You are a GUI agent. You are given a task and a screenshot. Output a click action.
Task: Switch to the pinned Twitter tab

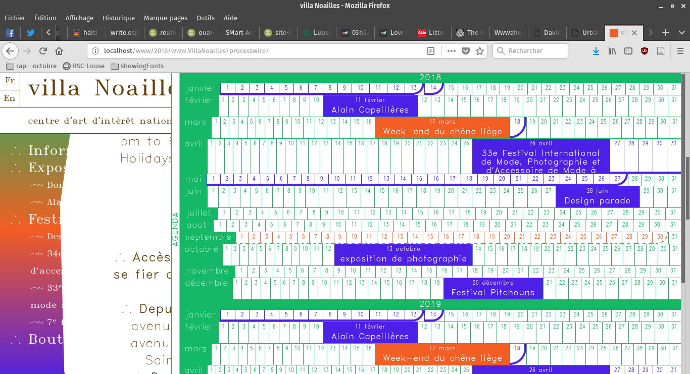click(30, 32)
